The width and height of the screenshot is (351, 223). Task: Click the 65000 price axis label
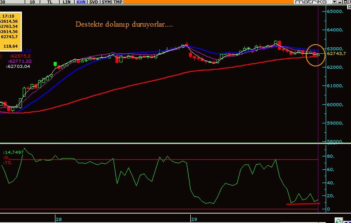(335, 12)
